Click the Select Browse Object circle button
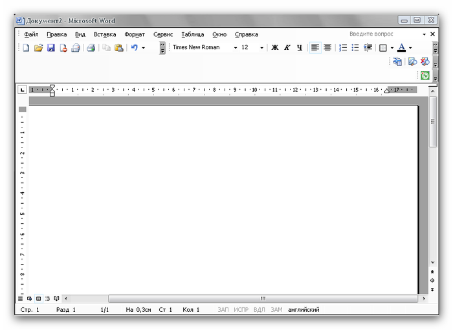This screenshot has width=453, height=330. point(432,280)
